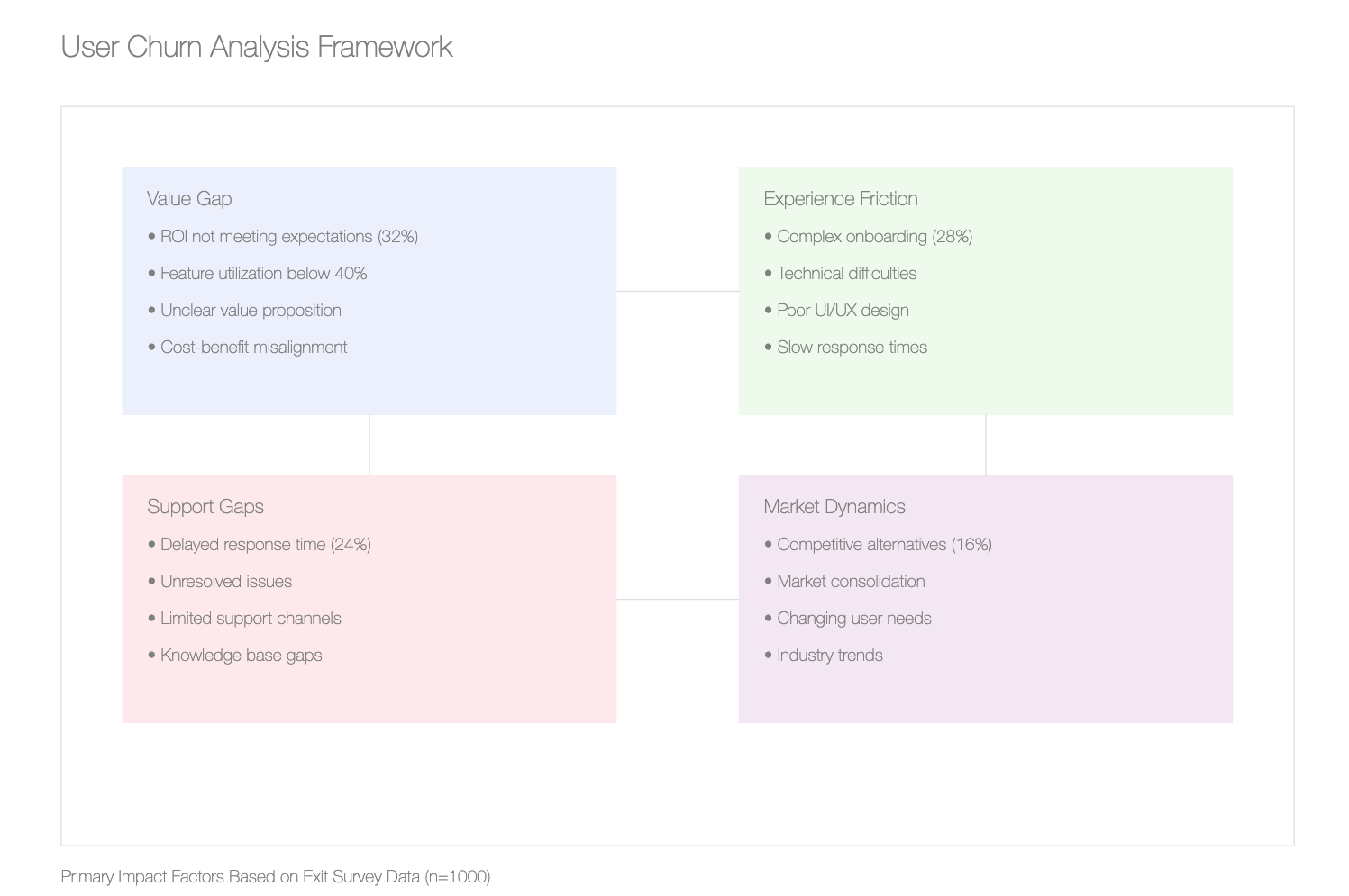Click 'Slow response times' text
Image resolution: width=1349 pixels, height=896 pixels.
[845, 348]
